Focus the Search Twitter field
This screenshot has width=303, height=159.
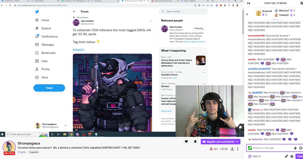(x=183, y=12)
